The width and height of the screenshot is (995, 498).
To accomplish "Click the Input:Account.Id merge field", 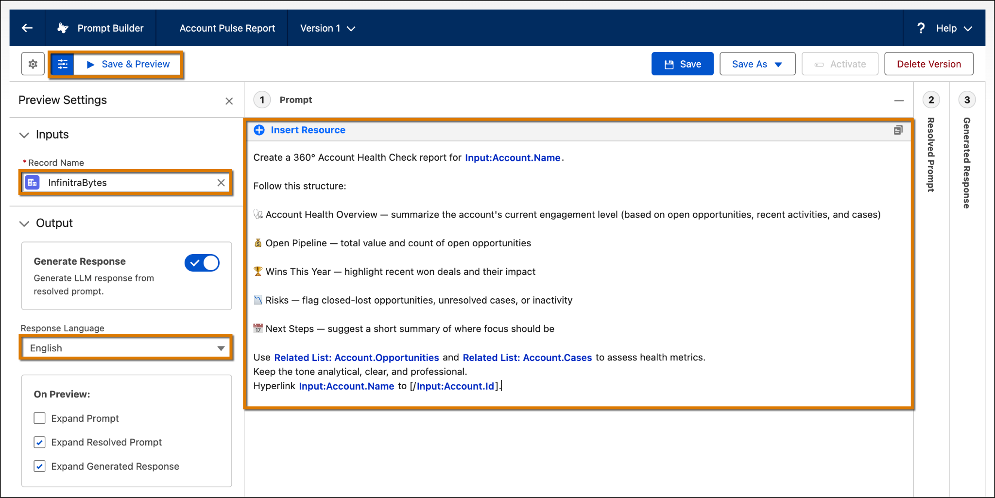I will (x=455, y=386).
